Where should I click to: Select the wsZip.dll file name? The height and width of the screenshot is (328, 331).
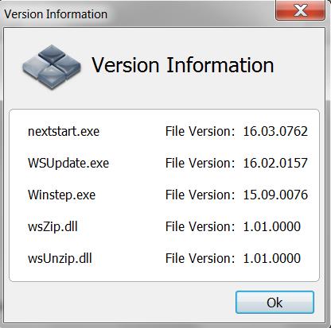[x=53, y=226]
